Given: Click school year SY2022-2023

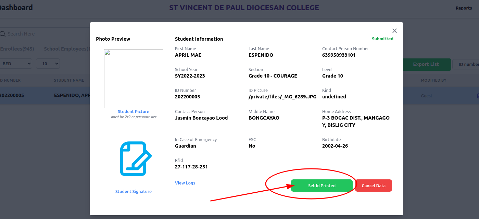Looking at the screenshot, I should pyautogui.click(x=190, y=76).
